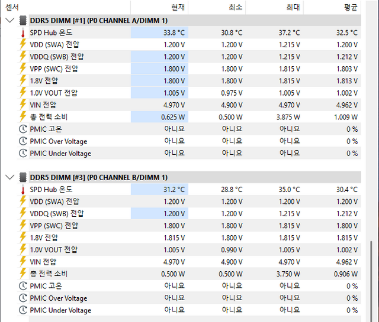The image size is (379, 322).
Task: Click the memory chip icon for DIMM [#3]
Action: click(x=23, y=177)
